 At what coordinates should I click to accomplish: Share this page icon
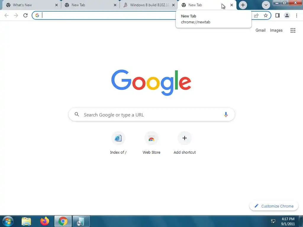[256, 15]
